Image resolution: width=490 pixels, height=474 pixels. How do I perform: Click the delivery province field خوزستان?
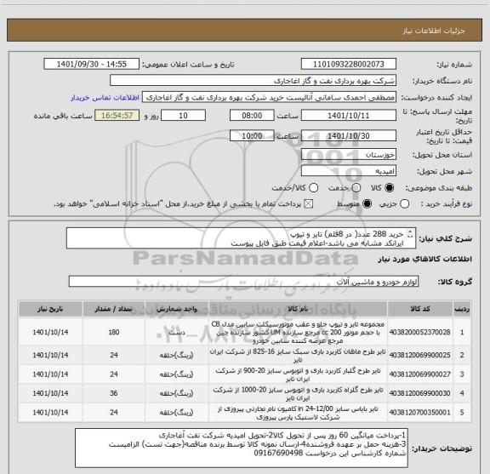click(349, 155)
